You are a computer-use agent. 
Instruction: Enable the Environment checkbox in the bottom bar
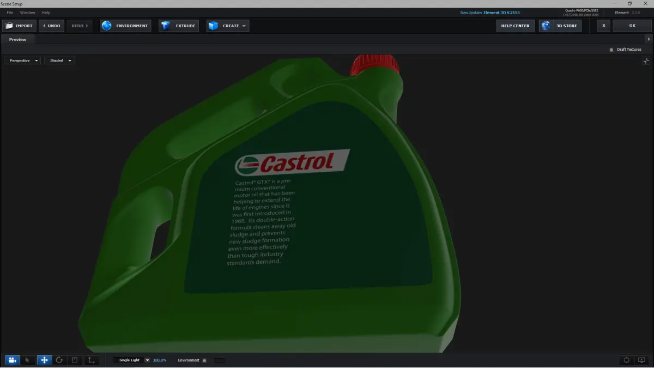tap(204, 360)
